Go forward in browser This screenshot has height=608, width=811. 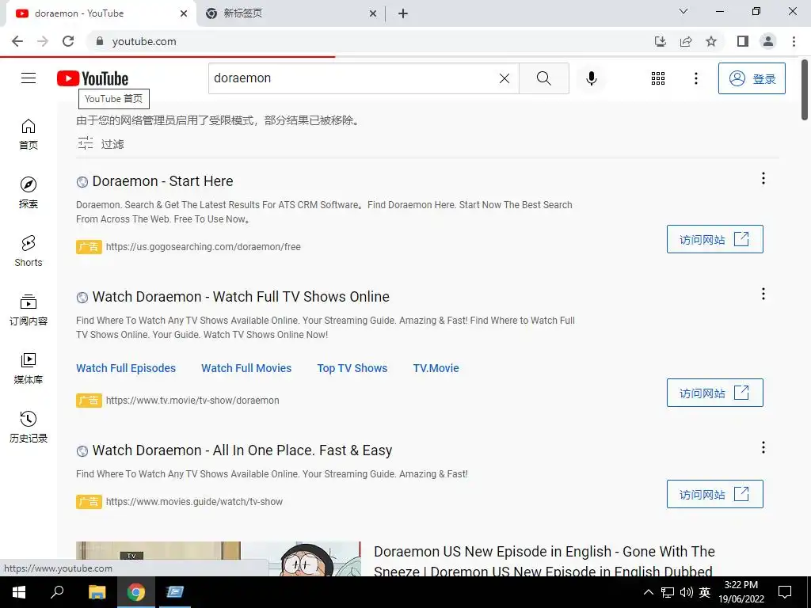[43, 41]
